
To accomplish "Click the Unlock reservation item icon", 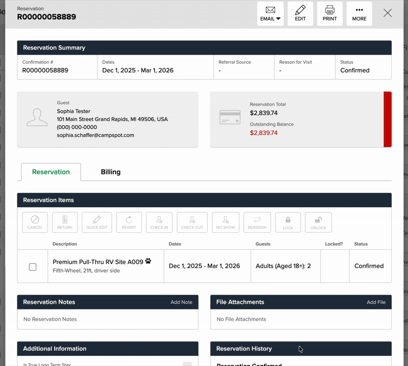I will [318, 222].
